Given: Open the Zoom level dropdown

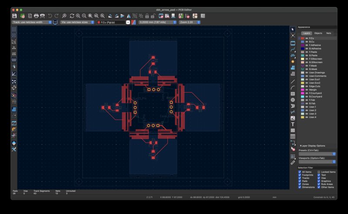Looking at the screenshot, I should pos(190,22).
